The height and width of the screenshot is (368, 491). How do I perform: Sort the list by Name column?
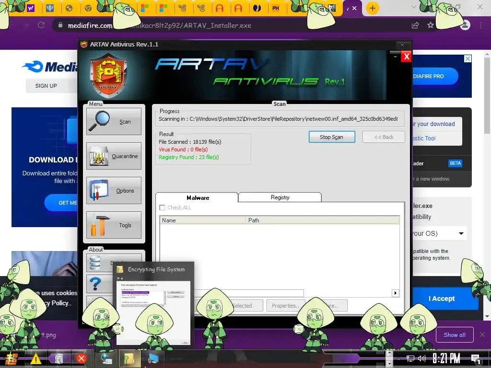point(203,220)
